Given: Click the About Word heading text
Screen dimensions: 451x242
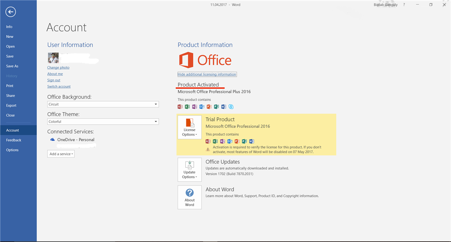Looking at the screenshot, I should tap(220, 190).
